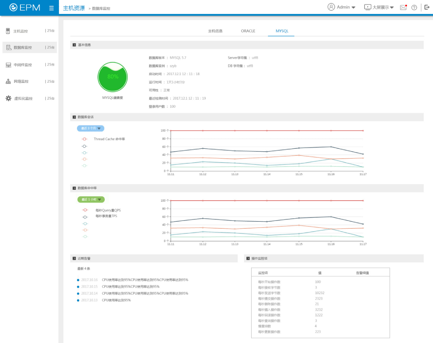Toggle 每秒事务量TPS legend marker
Screen dimensions: 433x343
point(85,217)
